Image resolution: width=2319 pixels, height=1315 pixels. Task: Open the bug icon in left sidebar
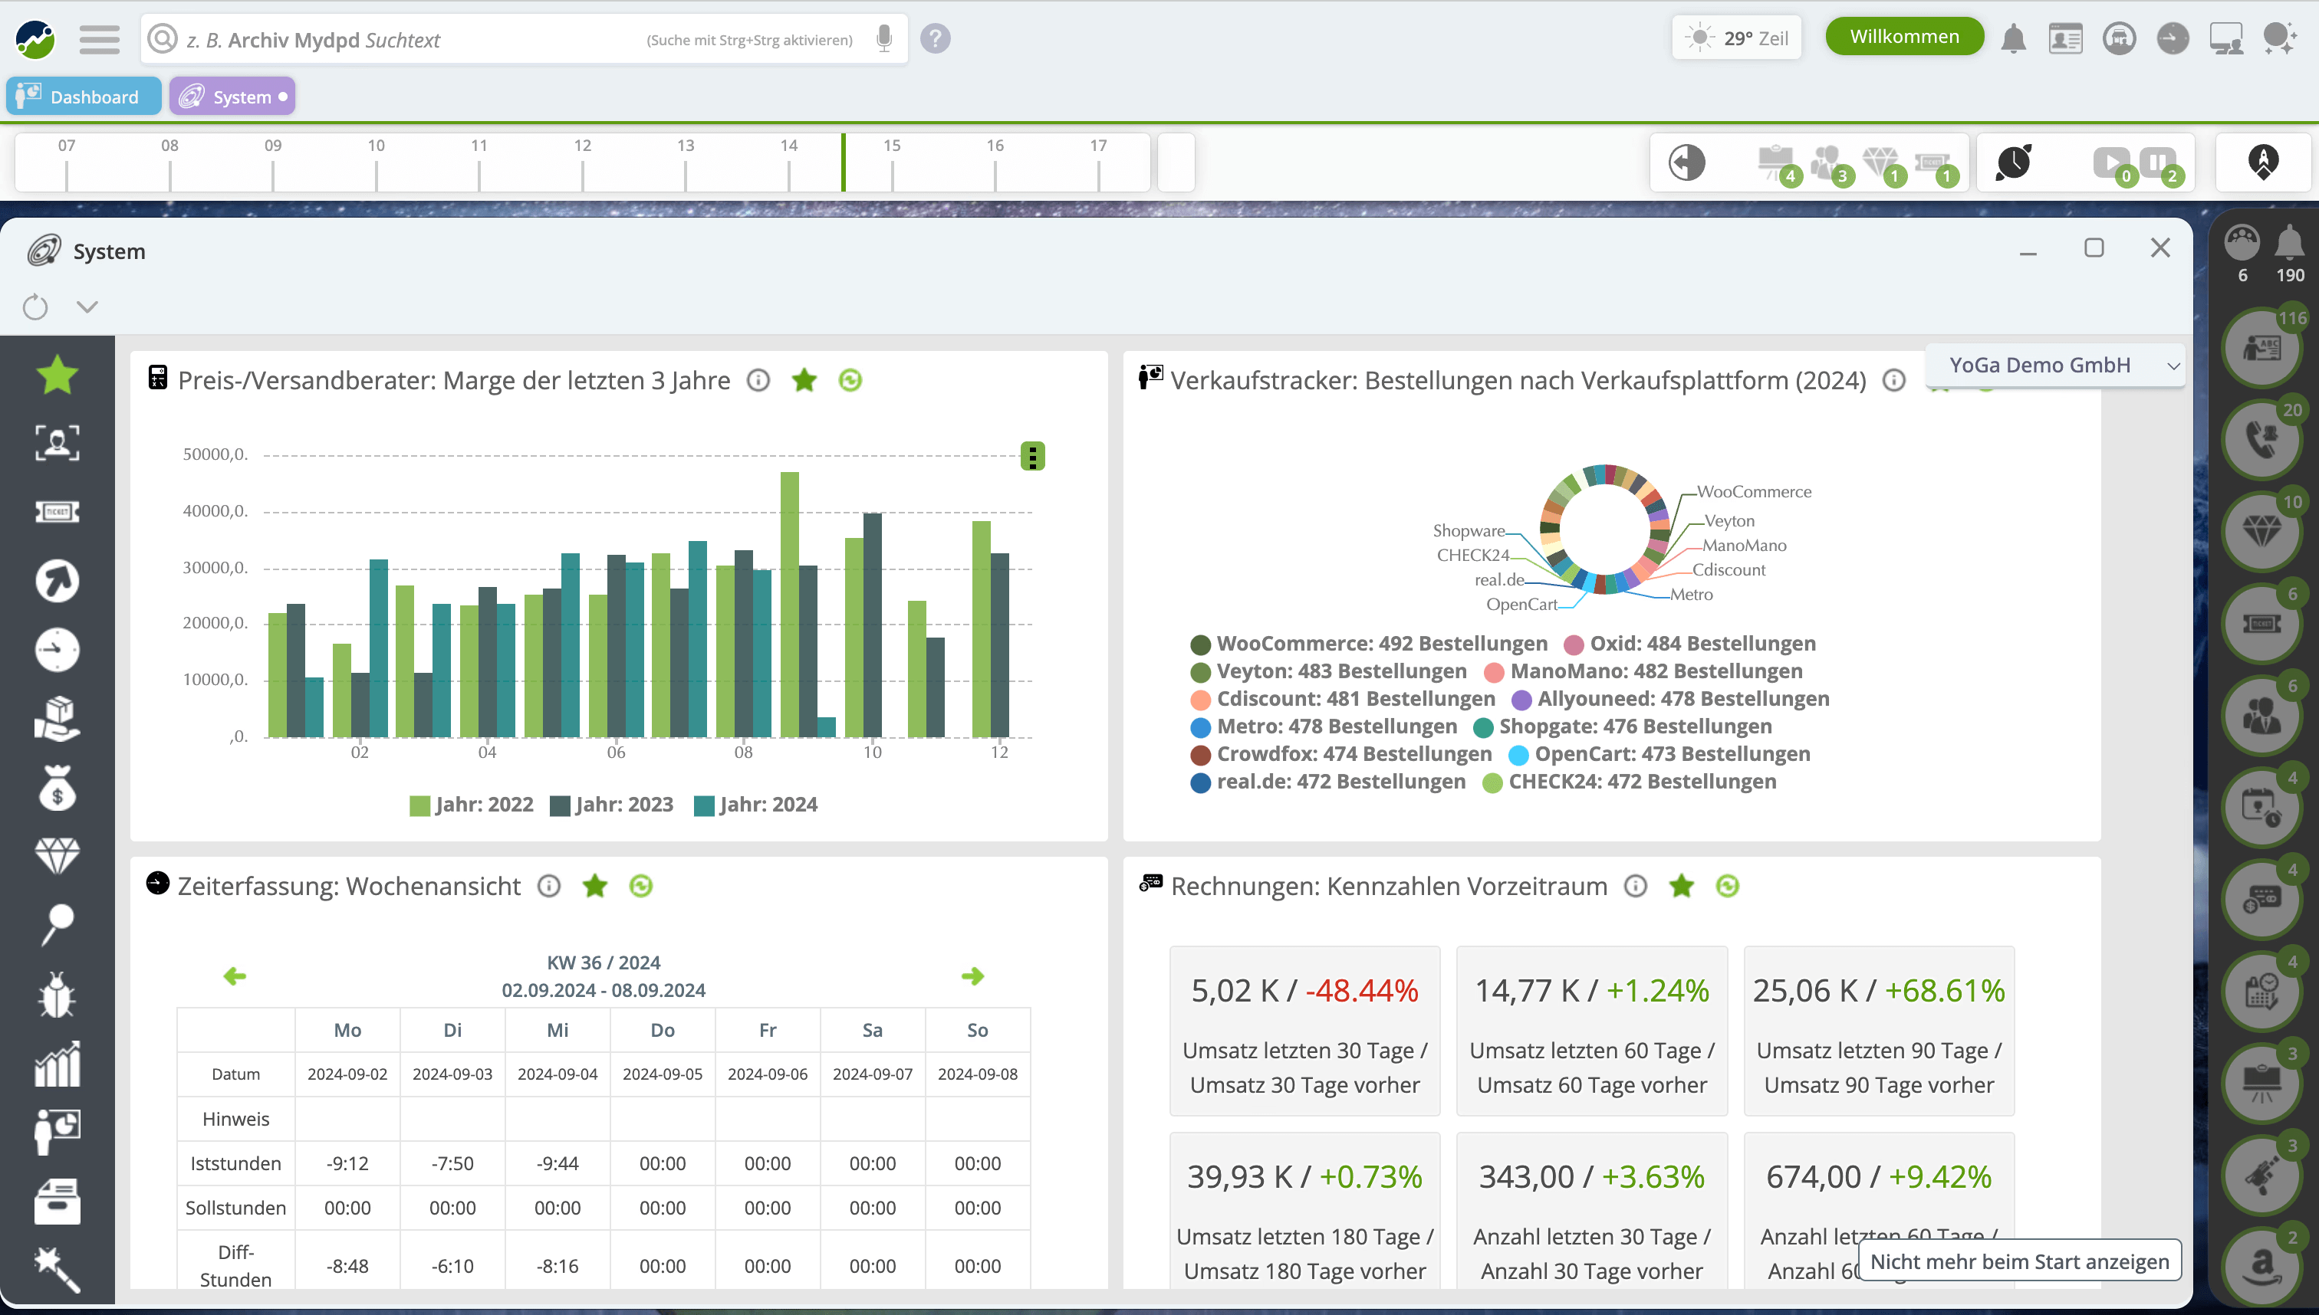tap(57, 995)
